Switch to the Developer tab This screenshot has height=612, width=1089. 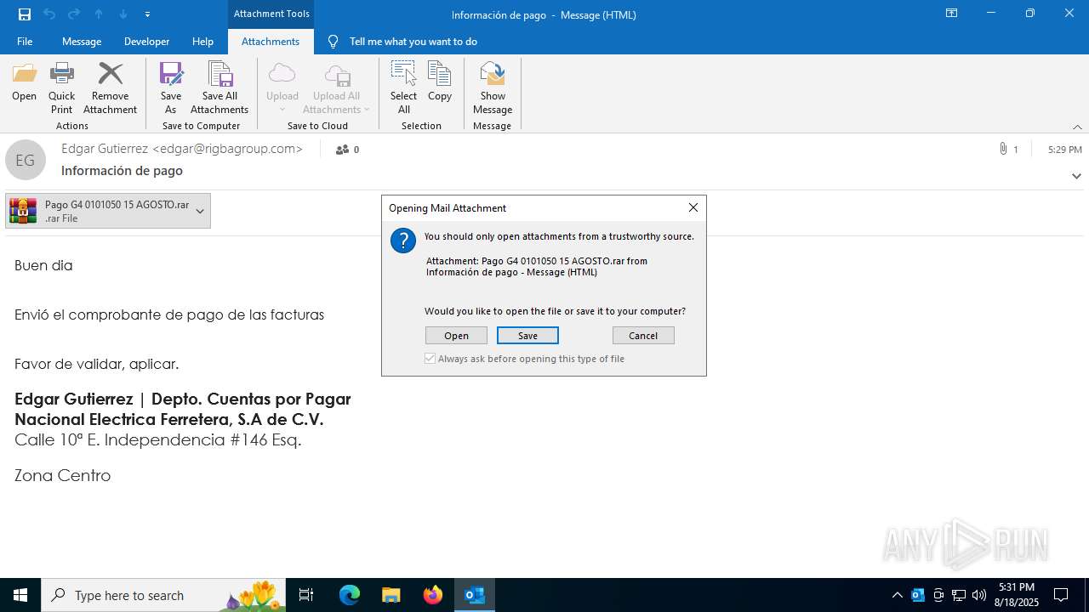(x=146, y=41)
